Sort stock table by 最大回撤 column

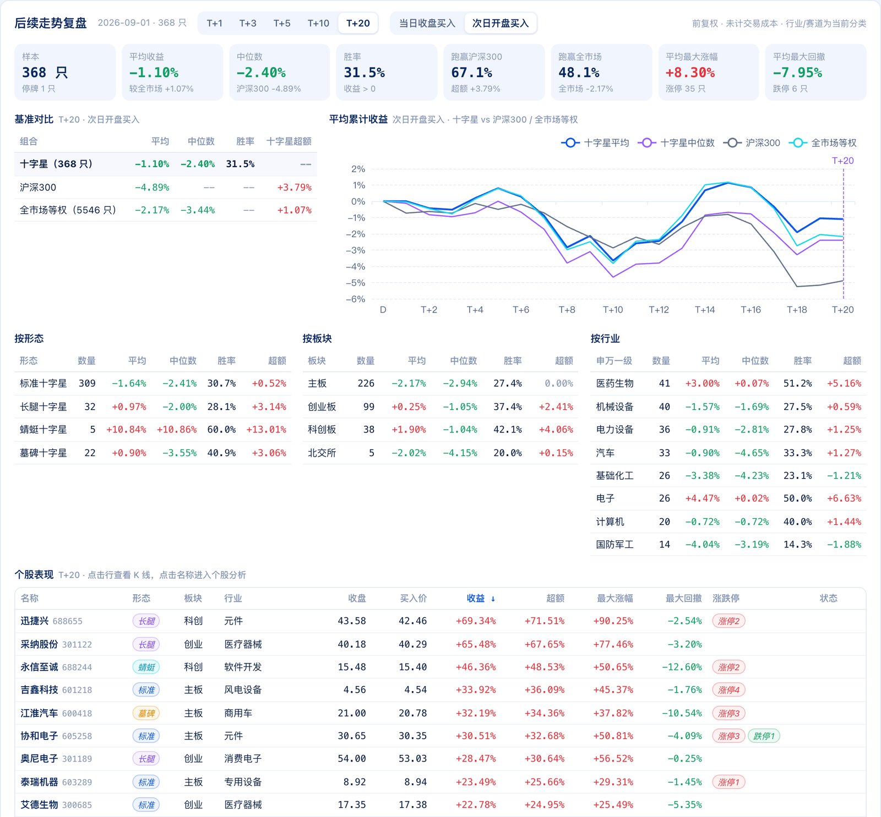[x=683, y=598]
